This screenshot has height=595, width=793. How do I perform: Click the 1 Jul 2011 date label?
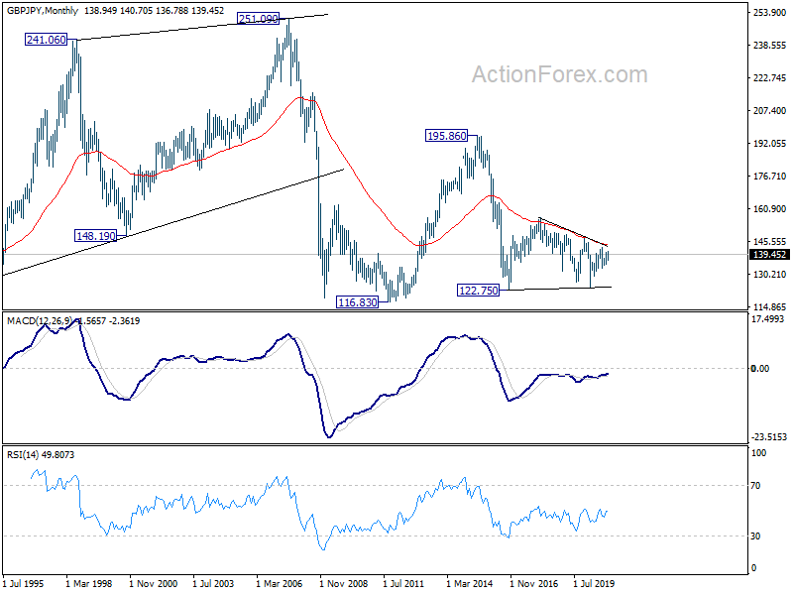[x=403, y=584]
